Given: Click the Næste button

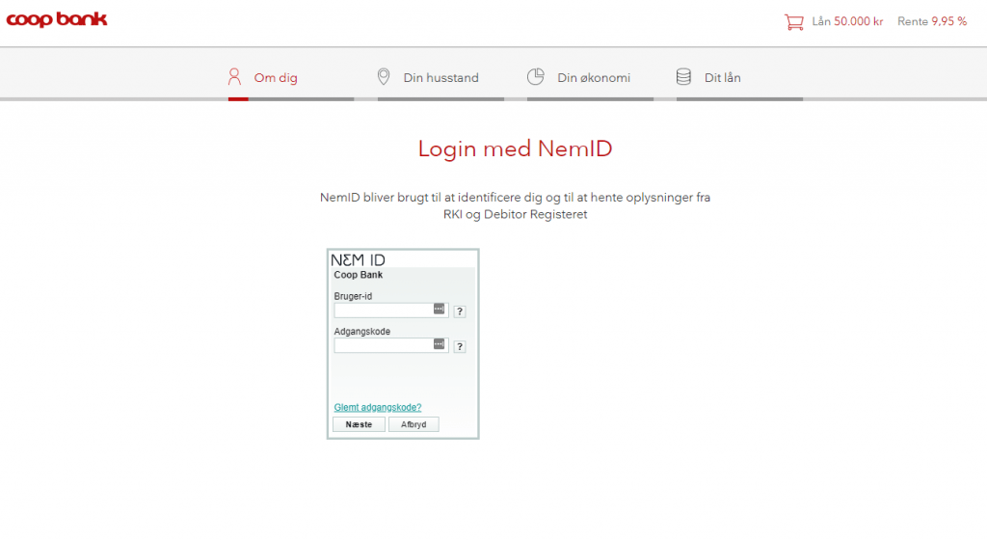Looking at the screenshot, I should (359, 424).
